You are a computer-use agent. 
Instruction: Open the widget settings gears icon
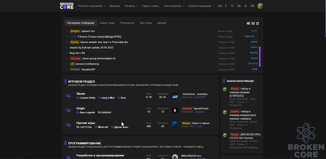pyautogui.click(x=248, y=23)
